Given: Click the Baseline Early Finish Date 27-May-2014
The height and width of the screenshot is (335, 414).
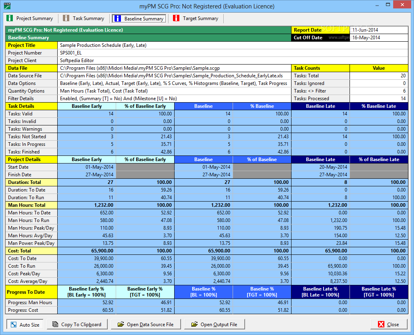Looking at the screenshot, I should tap(86, 175).
